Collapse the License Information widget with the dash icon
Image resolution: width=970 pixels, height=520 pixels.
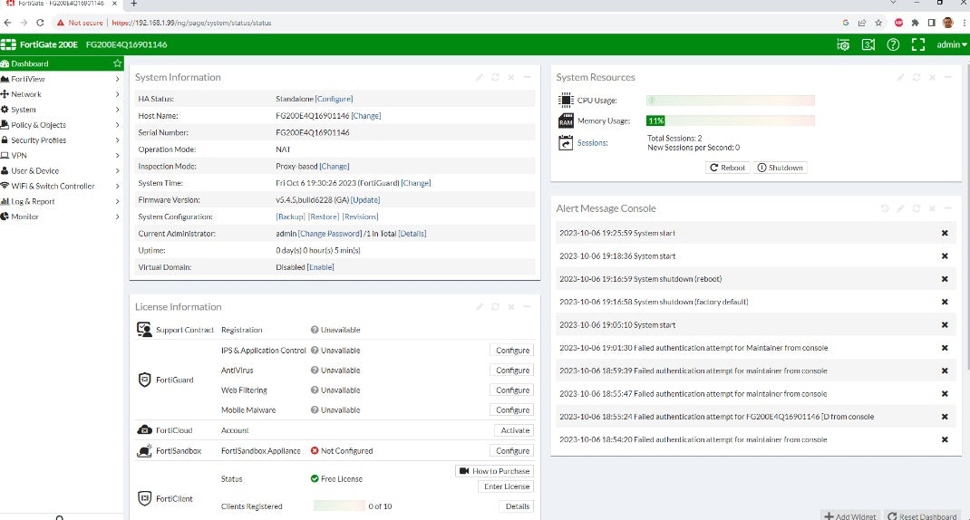527,307
